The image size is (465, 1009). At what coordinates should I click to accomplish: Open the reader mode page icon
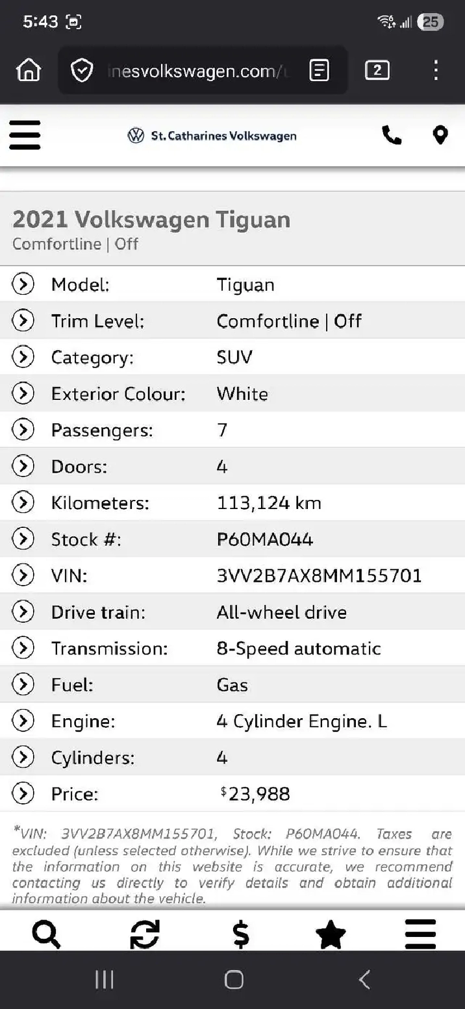point(319,70)
